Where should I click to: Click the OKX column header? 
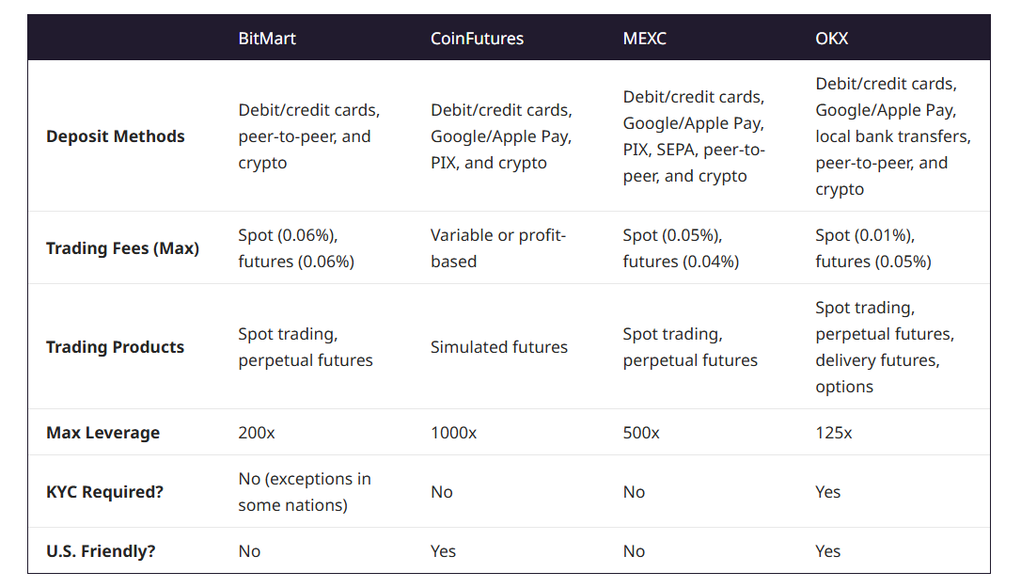click(x=832, y=39)
